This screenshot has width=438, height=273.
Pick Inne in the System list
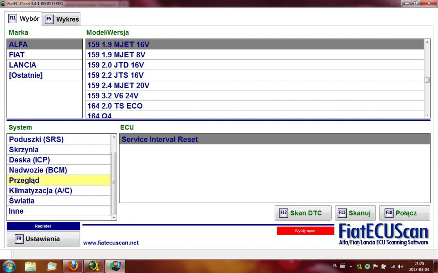[59, 211]
